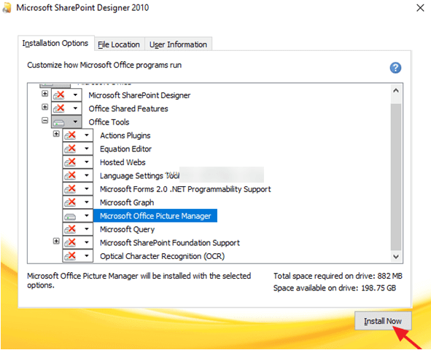Screen dimensions: 431x350
Task: Click the feature list vertical scrollbar thumb
Action: point(396,177)
